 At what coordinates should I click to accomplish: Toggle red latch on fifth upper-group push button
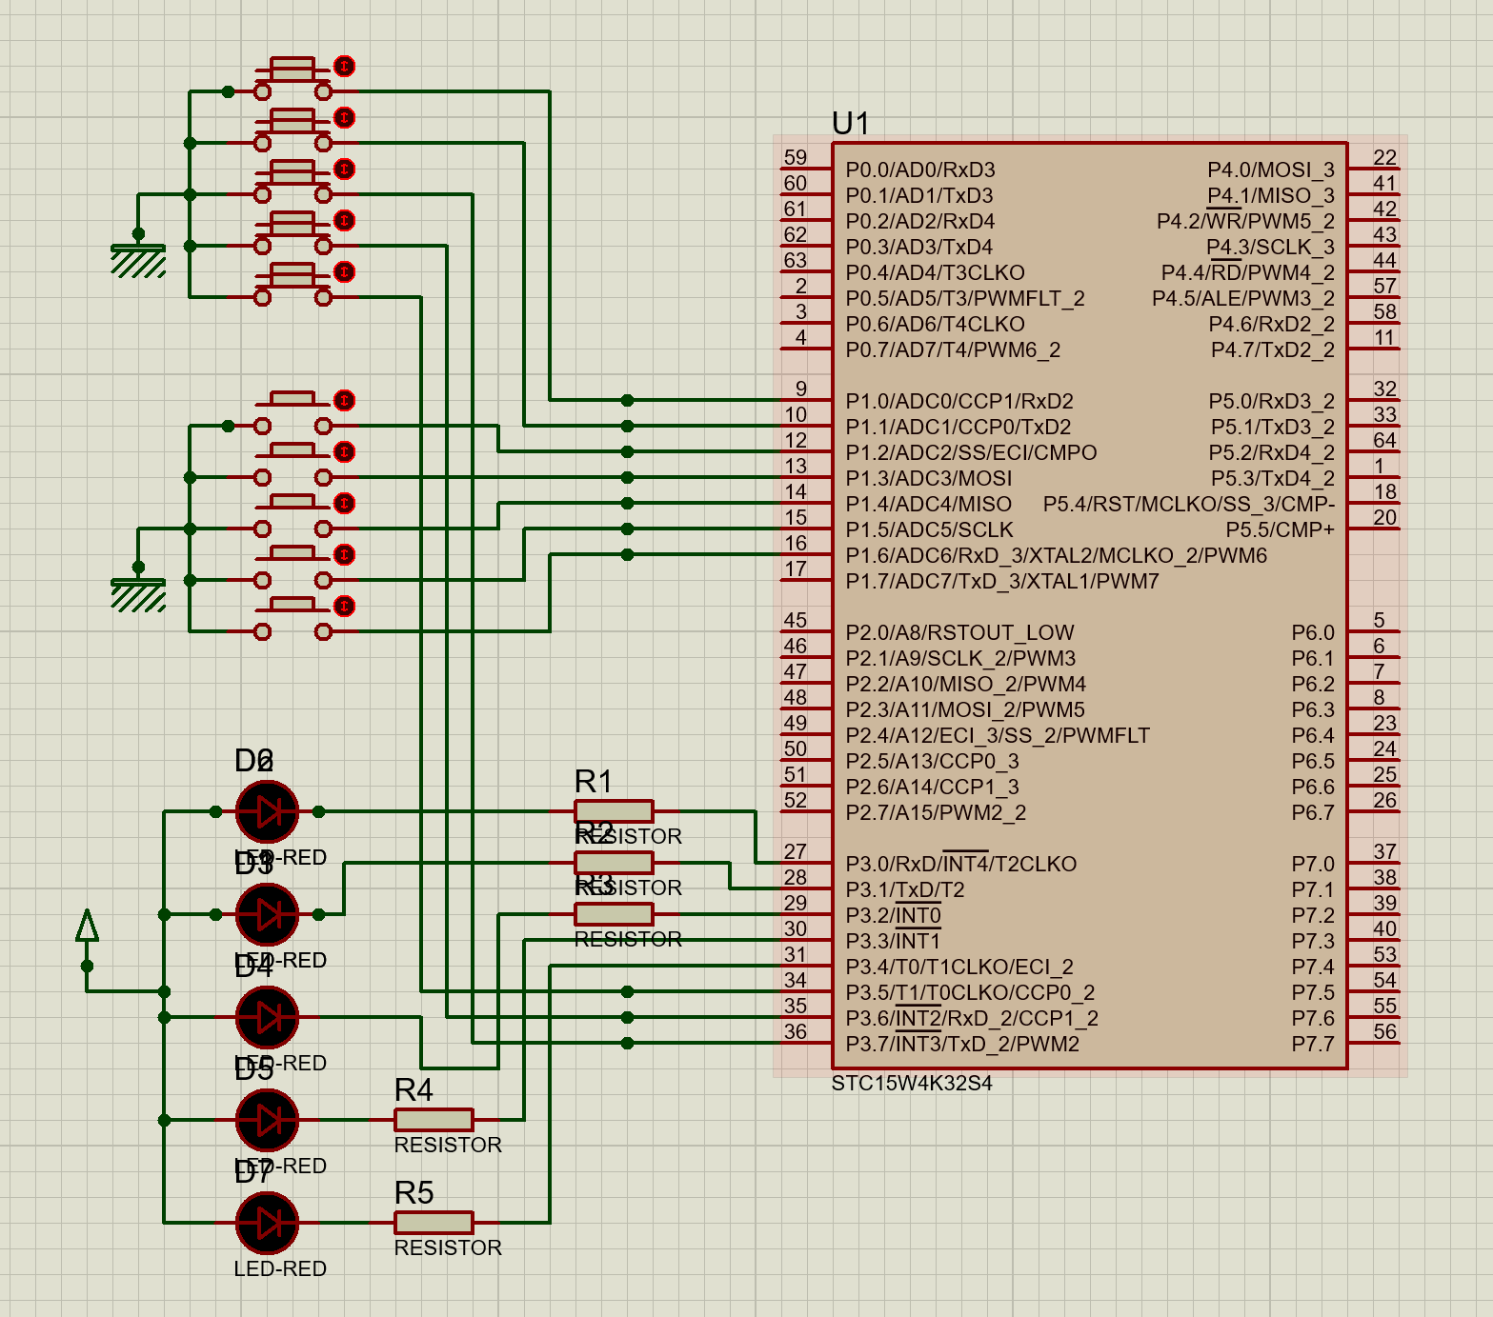(x=345, y=271)
